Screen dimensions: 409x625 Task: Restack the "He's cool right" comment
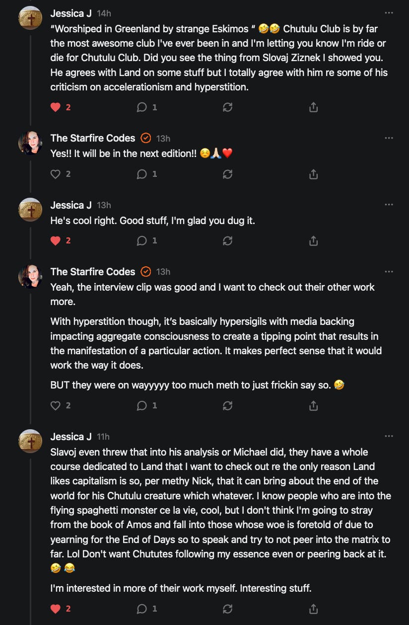pos(227,241)
